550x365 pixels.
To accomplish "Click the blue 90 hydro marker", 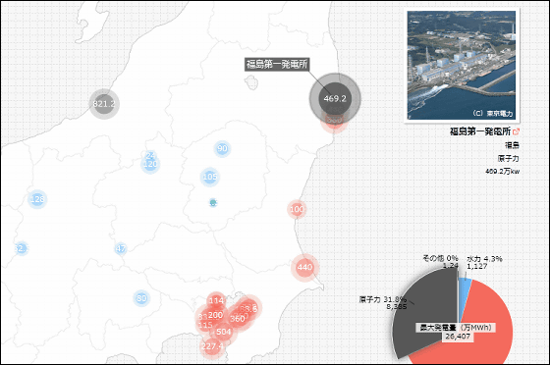I will (222, 148).
